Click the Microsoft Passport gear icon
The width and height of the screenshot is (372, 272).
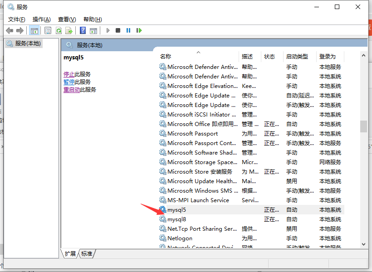pyautogui.click(x=162, y=134)
